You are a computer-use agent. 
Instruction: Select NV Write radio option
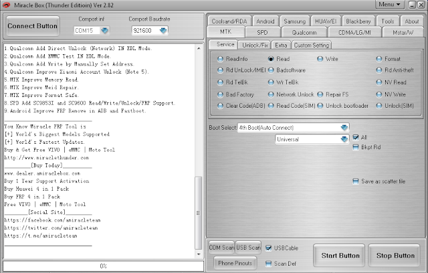(391, 94)
